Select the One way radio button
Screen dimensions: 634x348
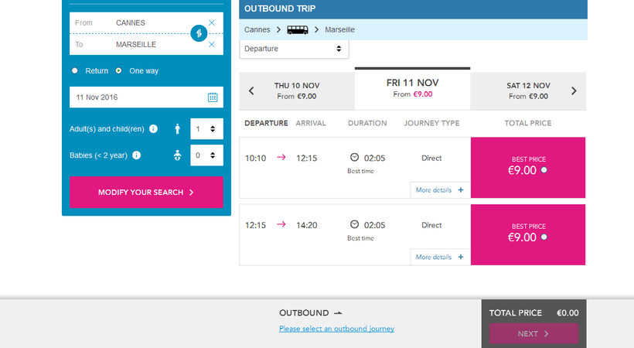click(x=118, y=71)
